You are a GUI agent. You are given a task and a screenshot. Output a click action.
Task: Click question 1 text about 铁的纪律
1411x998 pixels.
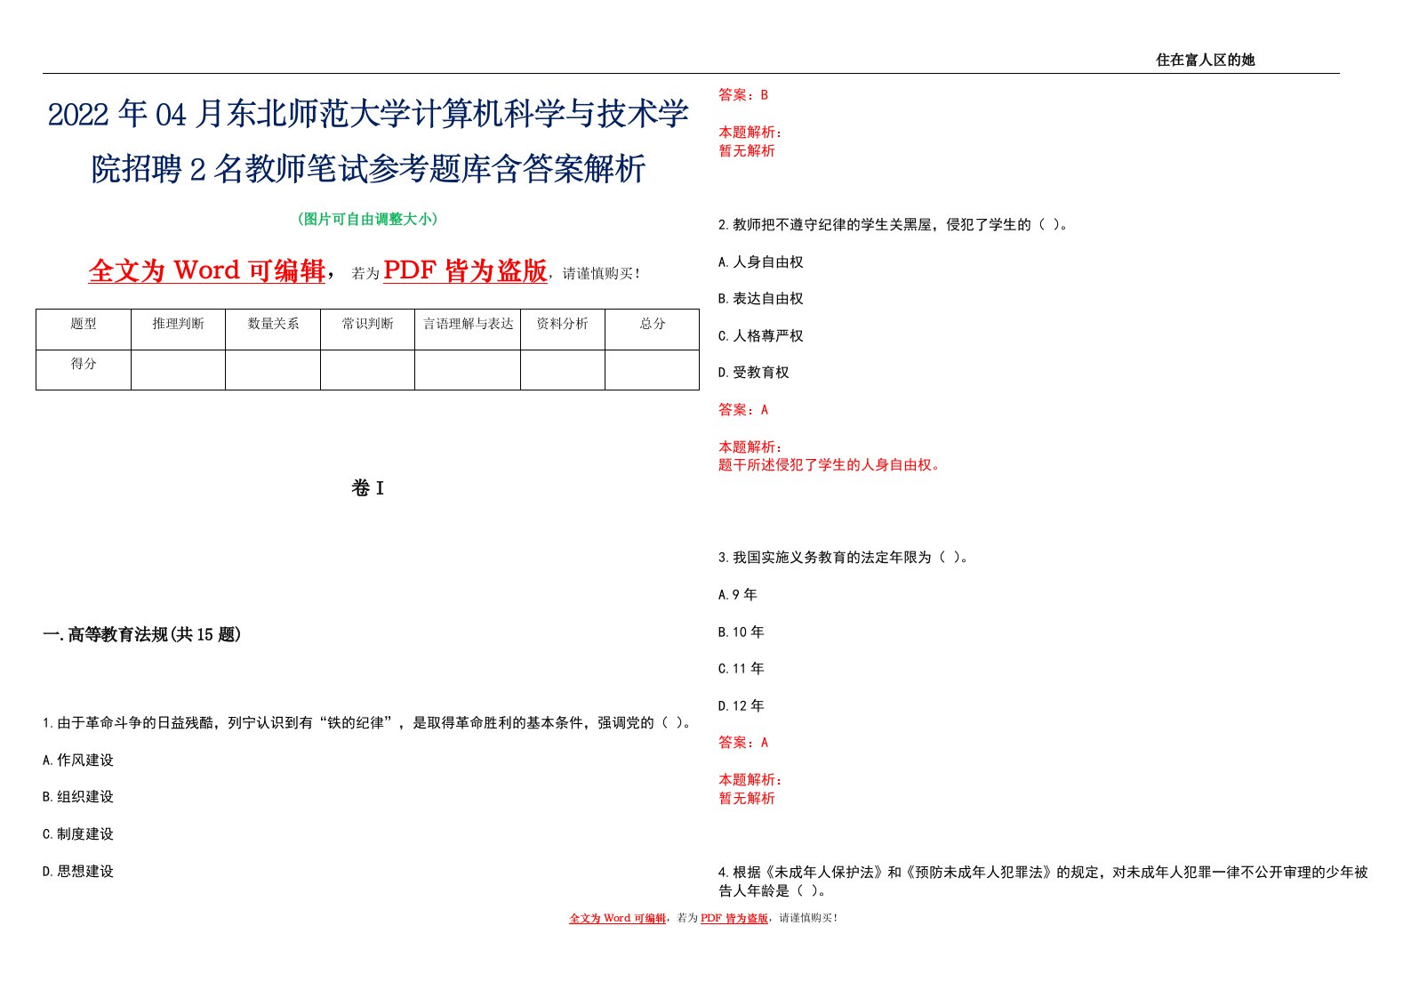(368, 723)
